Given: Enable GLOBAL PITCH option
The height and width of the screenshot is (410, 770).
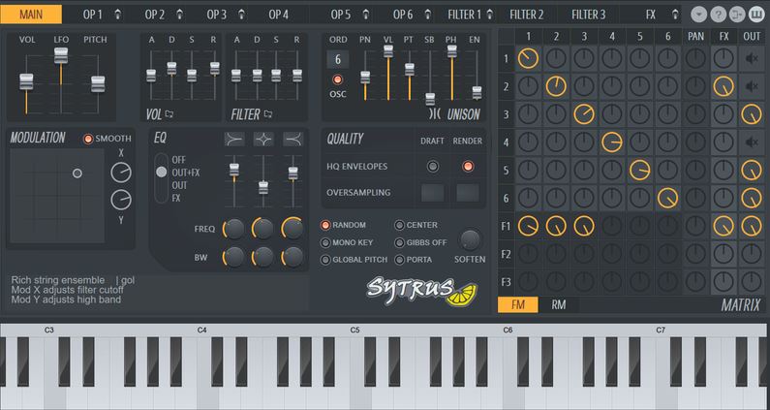Looking at the screenshot, I should point(325,260).
